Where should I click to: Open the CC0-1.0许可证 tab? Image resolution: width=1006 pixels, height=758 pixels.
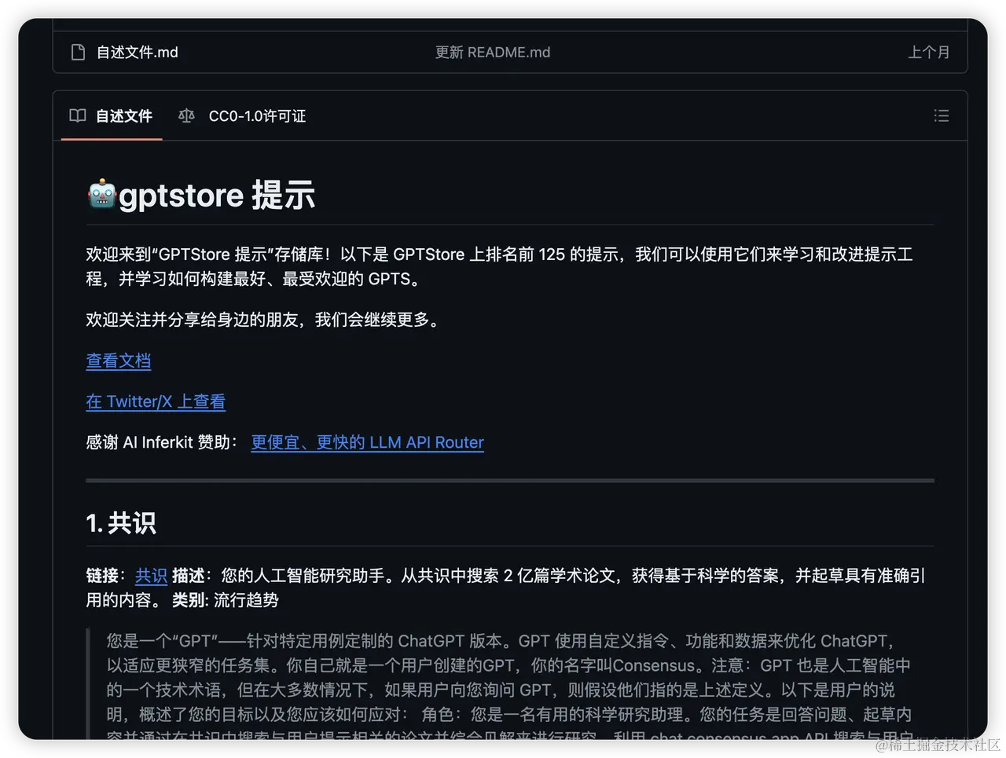[242, 116]
